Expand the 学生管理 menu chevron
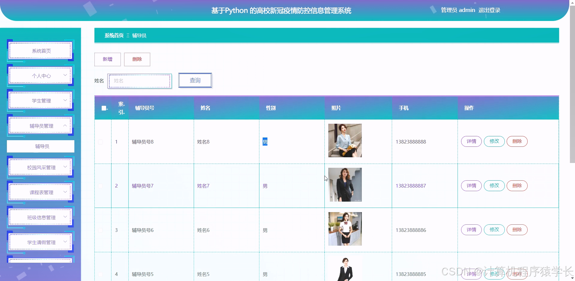 tap(65, 100)
